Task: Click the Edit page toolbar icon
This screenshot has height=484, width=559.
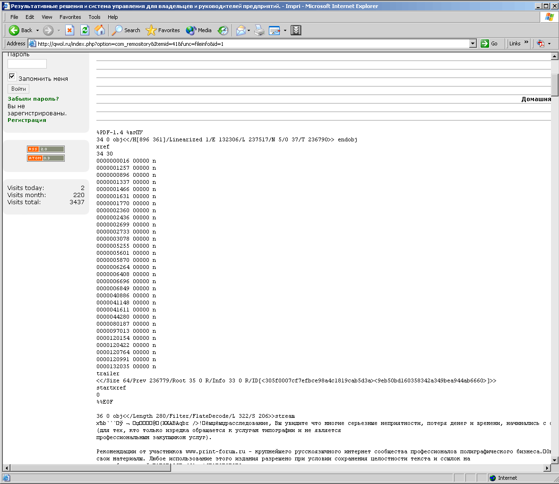Action: pyautogui.click(x=275, y=30)
